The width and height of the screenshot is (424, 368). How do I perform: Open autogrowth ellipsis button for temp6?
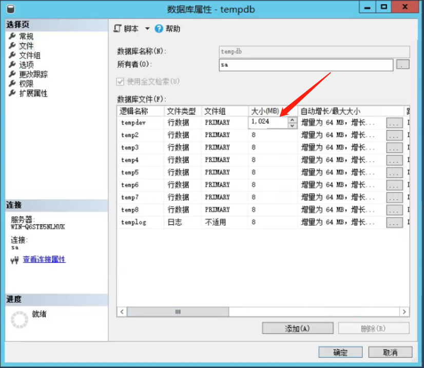[x=394, y=185]
